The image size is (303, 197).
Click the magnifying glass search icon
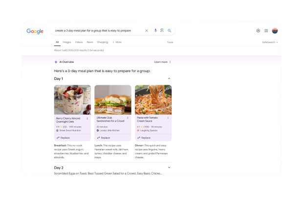click(x=170, y=30)
